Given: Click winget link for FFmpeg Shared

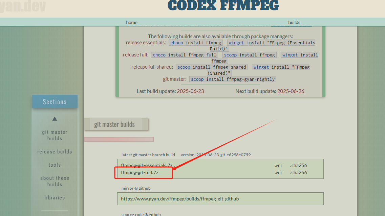Looking at the screenshot, I should pyautogui.click(x=261, y=67).
